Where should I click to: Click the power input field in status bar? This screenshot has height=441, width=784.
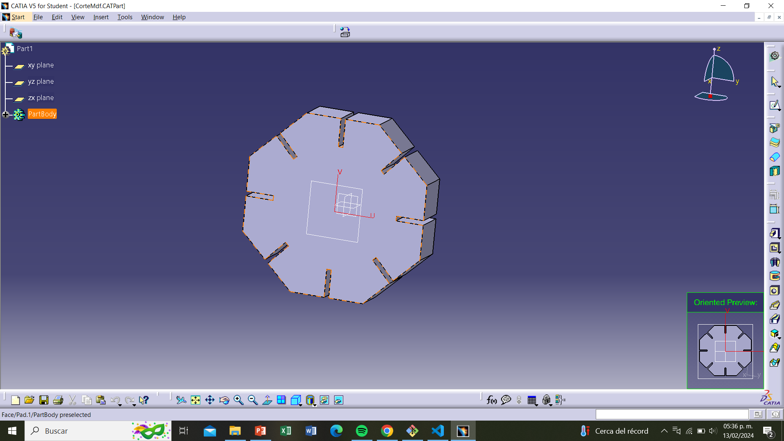[x=672, y=414]
